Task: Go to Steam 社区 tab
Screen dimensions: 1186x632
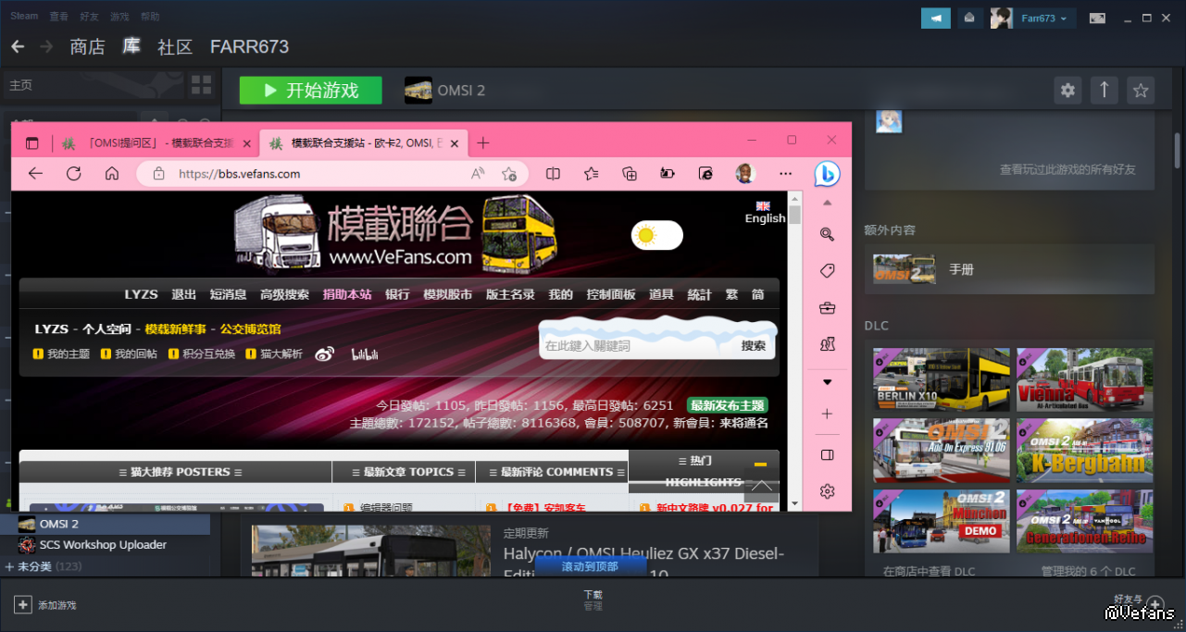Action: [x=175, y=46]
